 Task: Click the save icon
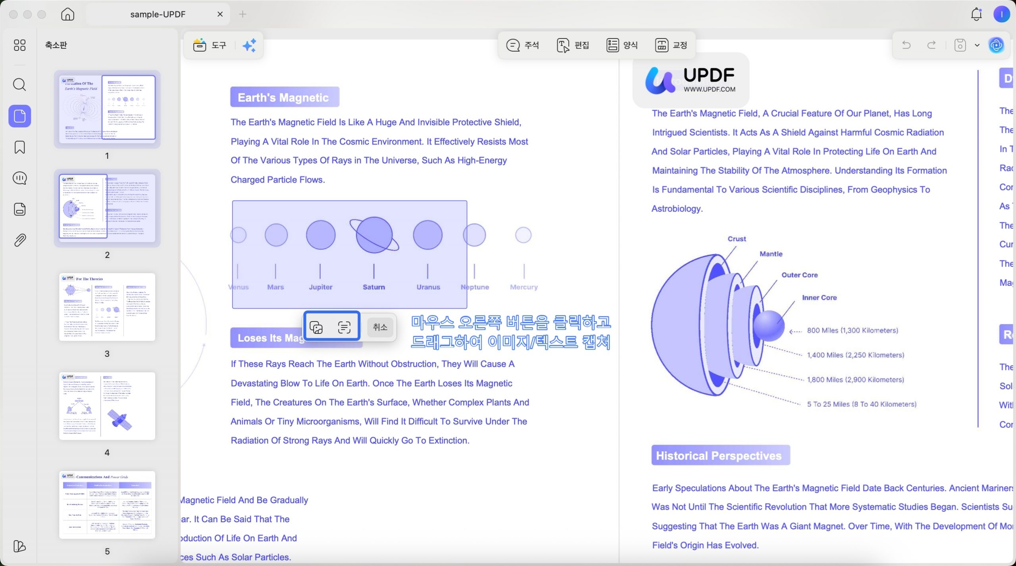960,45
